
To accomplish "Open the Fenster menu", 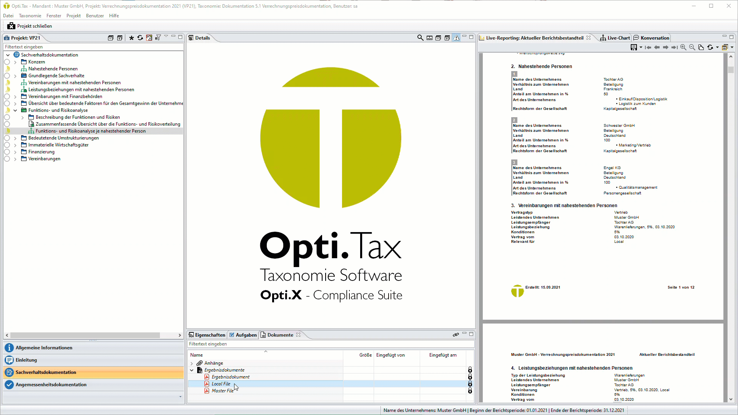I will tap(54, 16).
